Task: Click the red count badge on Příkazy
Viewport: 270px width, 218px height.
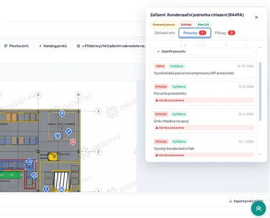Action: pos(232,33)
